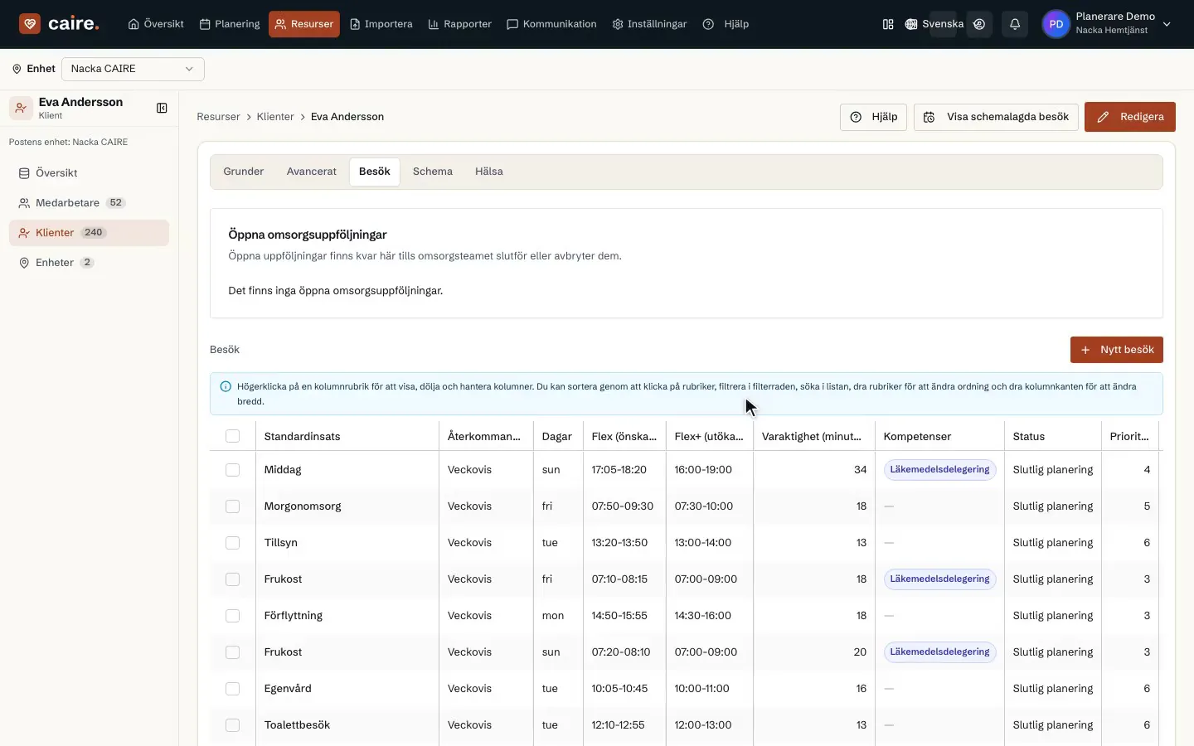Select the Grunder tab
This screenshot has width=1194, height=746.
(244, 172)
